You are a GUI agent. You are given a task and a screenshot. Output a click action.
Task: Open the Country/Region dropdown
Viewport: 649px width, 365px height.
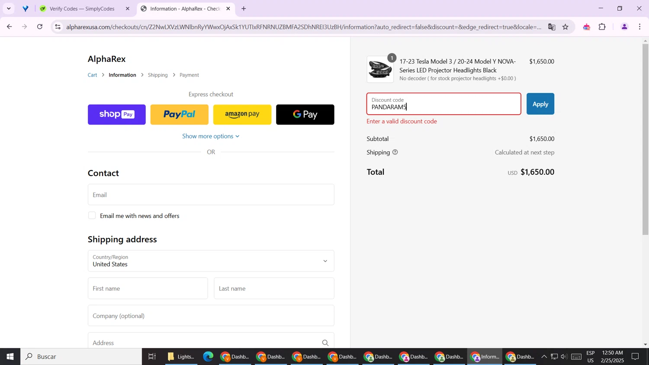211,261
